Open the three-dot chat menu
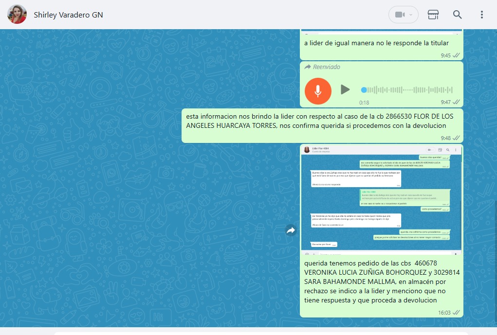497x335 pixels. pyautogui.click(x=482, y=15)
